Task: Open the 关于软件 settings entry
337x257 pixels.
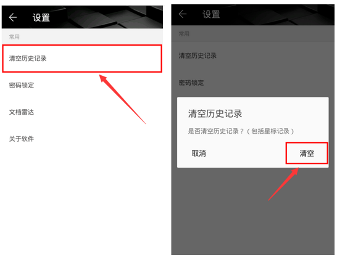Action: pos(82,139)
